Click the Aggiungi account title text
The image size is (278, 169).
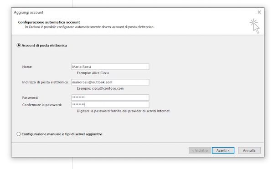(29, 12)
